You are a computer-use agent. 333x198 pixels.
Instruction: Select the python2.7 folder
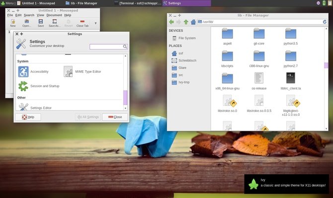pos(291,59)
